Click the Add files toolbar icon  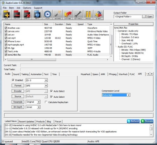coord(7,15)
